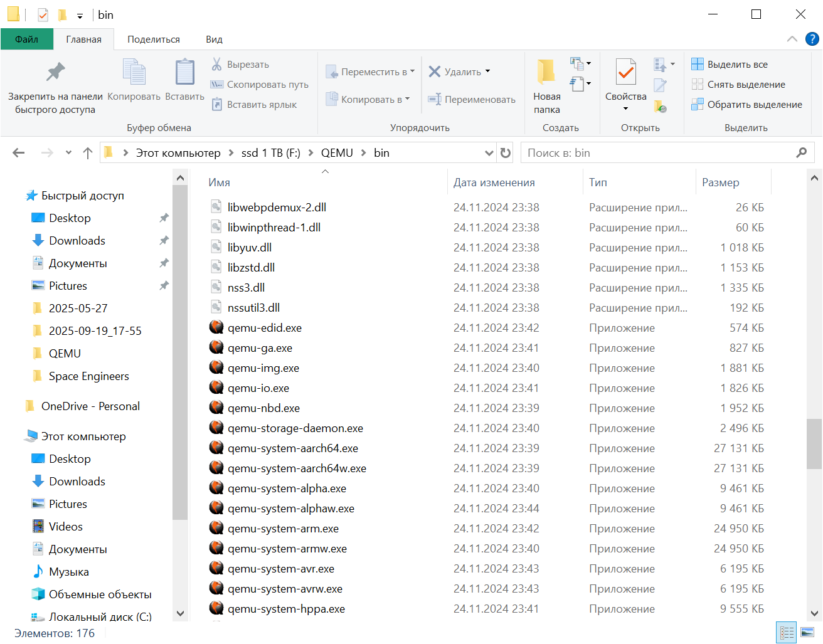Select the qemu-system-aarch64.exe file name
The height and width of the screenshot is (644, 823).
click(293, 448)
